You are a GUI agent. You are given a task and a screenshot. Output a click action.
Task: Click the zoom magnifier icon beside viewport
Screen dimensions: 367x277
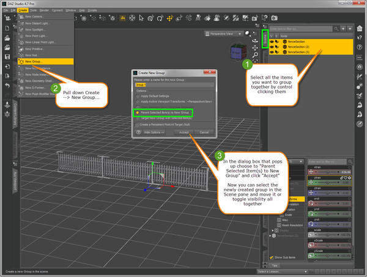[x=255, y=55]
